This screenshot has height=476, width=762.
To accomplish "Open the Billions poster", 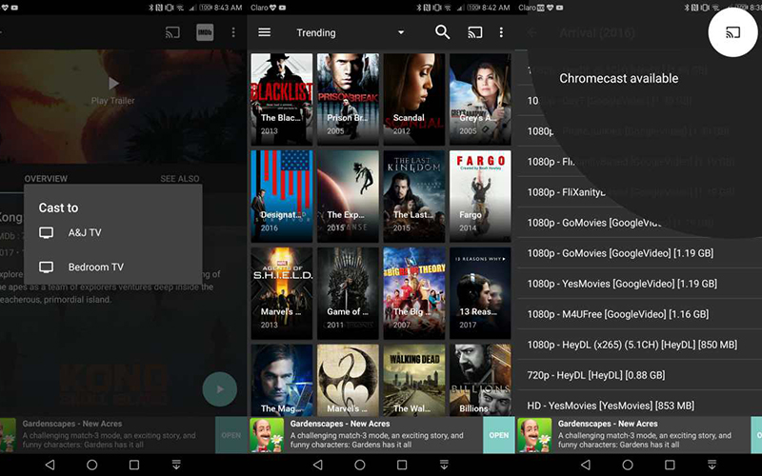I will point(480,380).
